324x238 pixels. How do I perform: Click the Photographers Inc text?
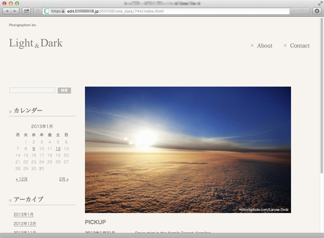pos(23,25)
